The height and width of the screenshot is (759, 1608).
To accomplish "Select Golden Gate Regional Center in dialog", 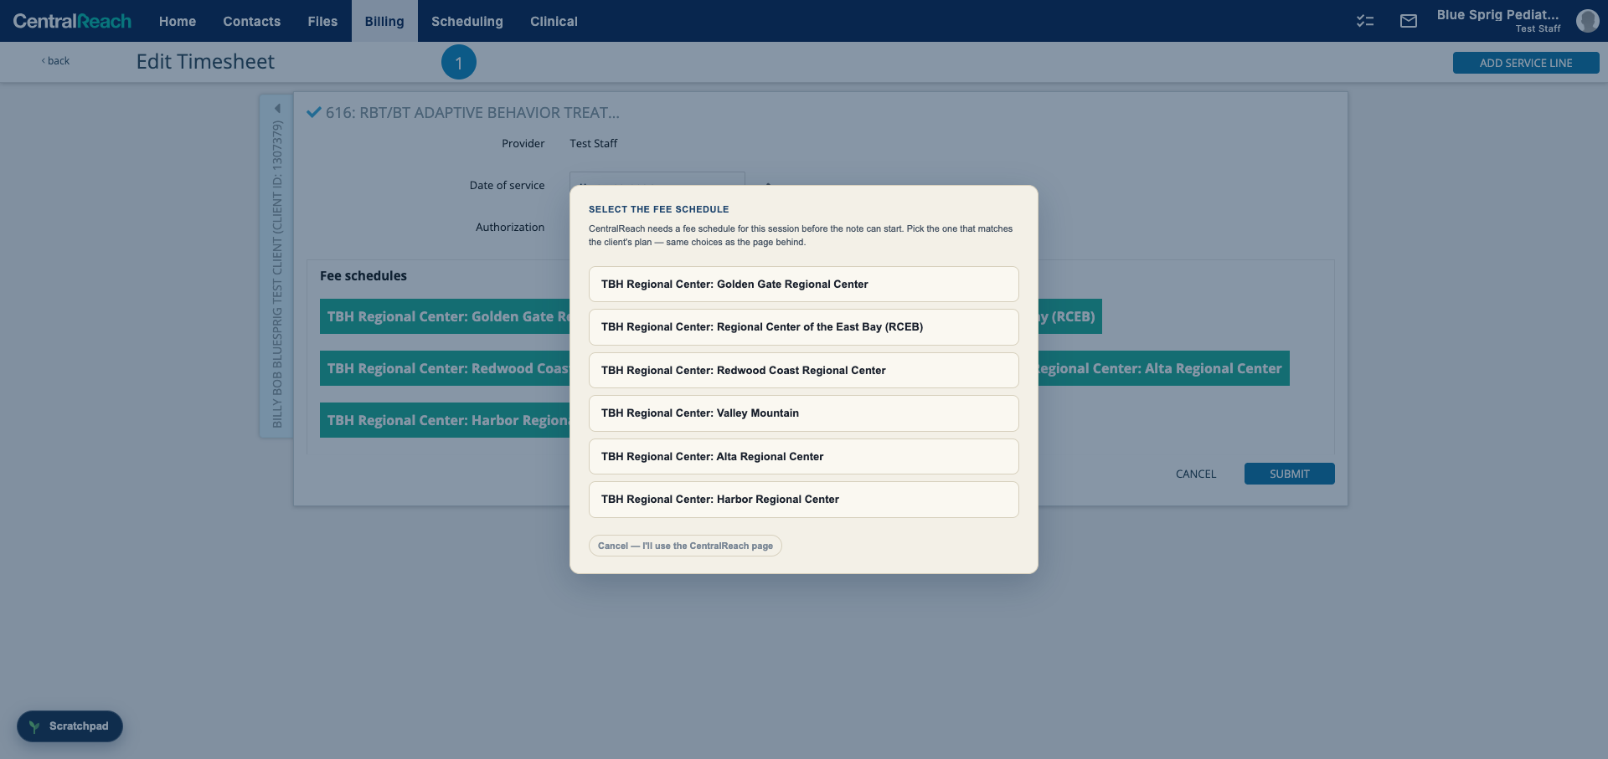I will [x=804, y=285].
